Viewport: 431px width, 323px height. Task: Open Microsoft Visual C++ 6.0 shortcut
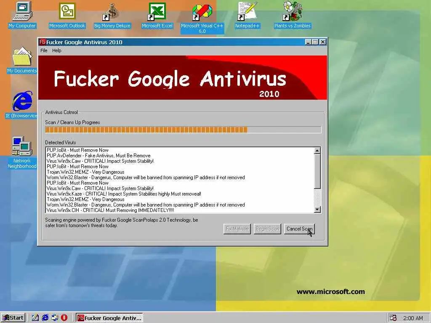coord(202,18)
